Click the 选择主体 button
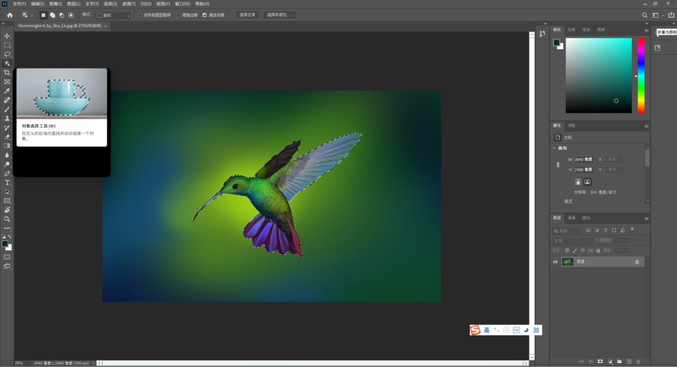 click(x=247, y=15)
